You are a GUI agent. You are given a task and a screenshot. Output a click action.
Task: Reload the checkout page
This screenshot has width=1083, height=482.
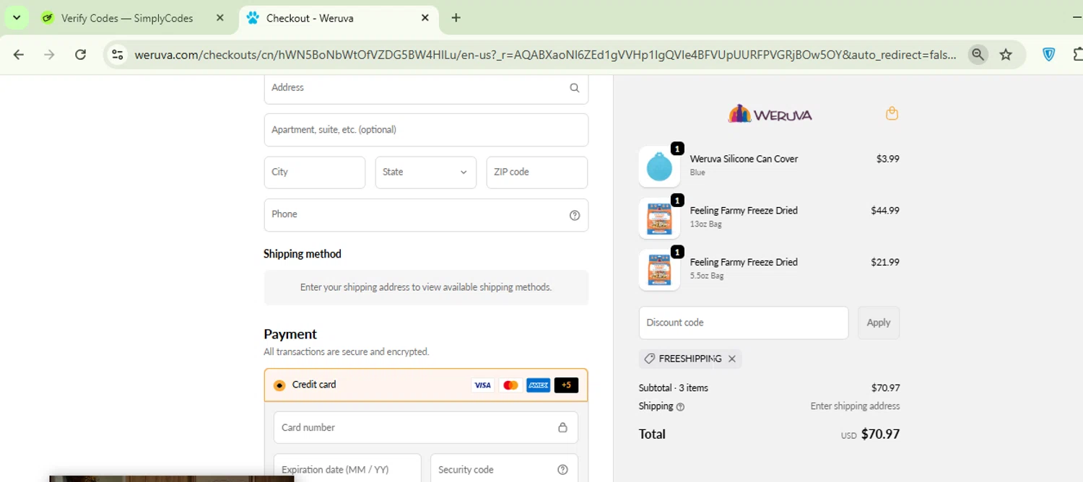pos(81,54)
